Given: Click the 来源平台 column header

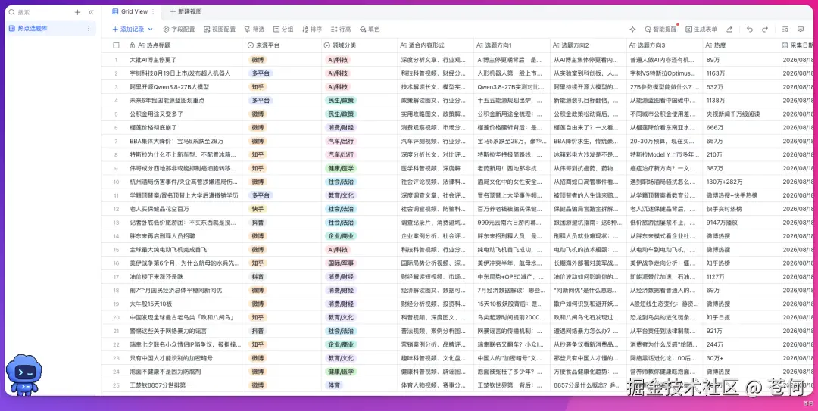Looking at the screenshot, I should point(283,45).
